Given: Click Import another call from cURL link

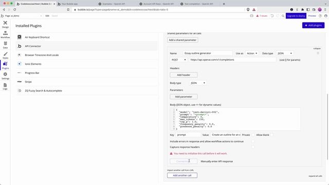Looking at the screenshot, I should [x=180, y=170].
